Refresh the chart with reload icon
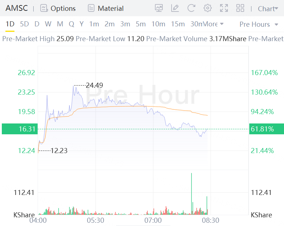 pyautogui.click(x=191, y=8)
